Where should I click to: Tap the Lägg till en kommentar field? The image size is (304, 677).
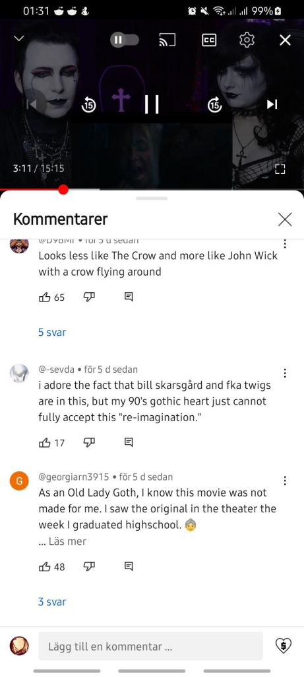[150, 647]
